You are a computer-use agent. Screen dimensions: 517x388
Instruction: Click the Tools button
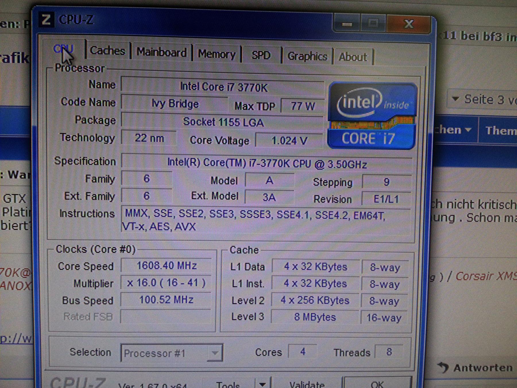click(228, 384)
